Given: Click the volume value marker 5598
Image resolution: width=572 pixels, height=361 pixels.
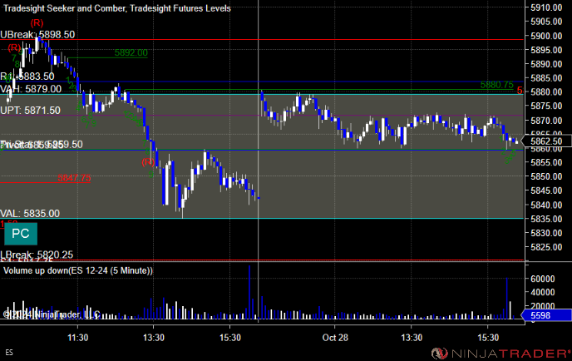Looking at the screenshot, I should [x=546, y=315].
